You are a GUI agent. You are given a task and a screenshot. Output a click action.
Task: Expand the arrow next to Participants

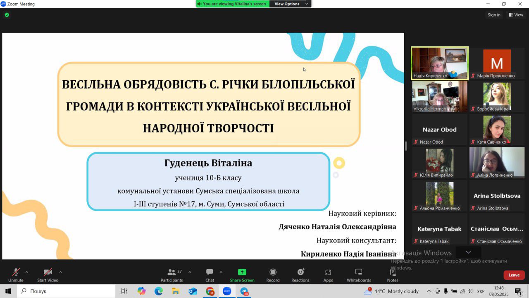tap(190, 272)
